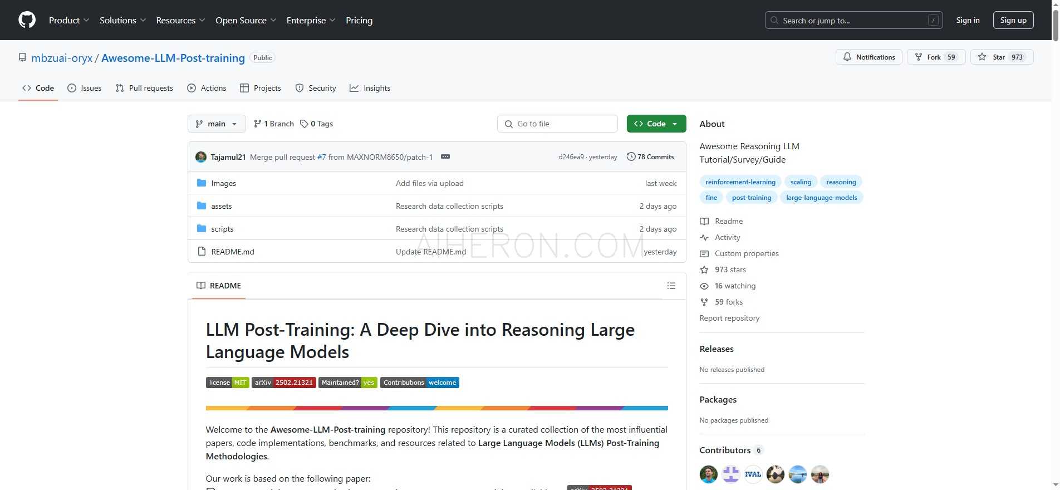Image resolution: width=1060 pixels, height=490 pixels.
Task: Click the repository icon beside mbzuai-oryx
Action: pyautogui.click(x=22, y=57)
